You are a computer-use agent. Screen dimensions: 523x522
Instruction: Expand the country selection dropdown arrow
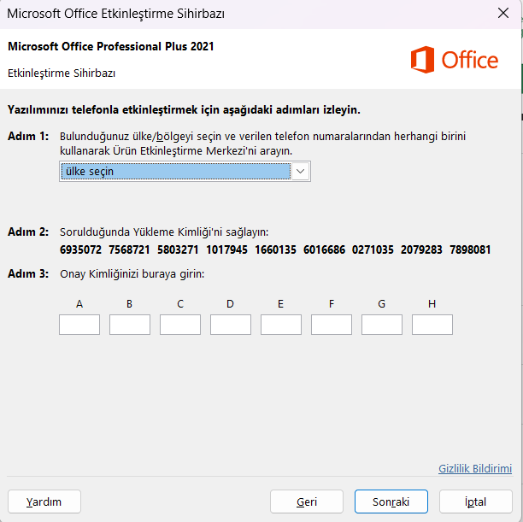(300, 172)
